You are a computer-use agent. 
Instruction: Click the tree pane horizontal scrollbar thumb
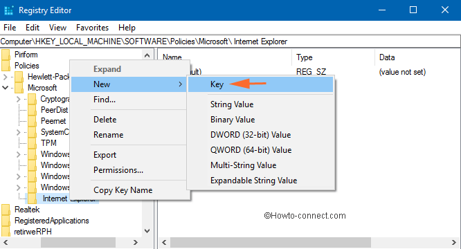[78, 243]
